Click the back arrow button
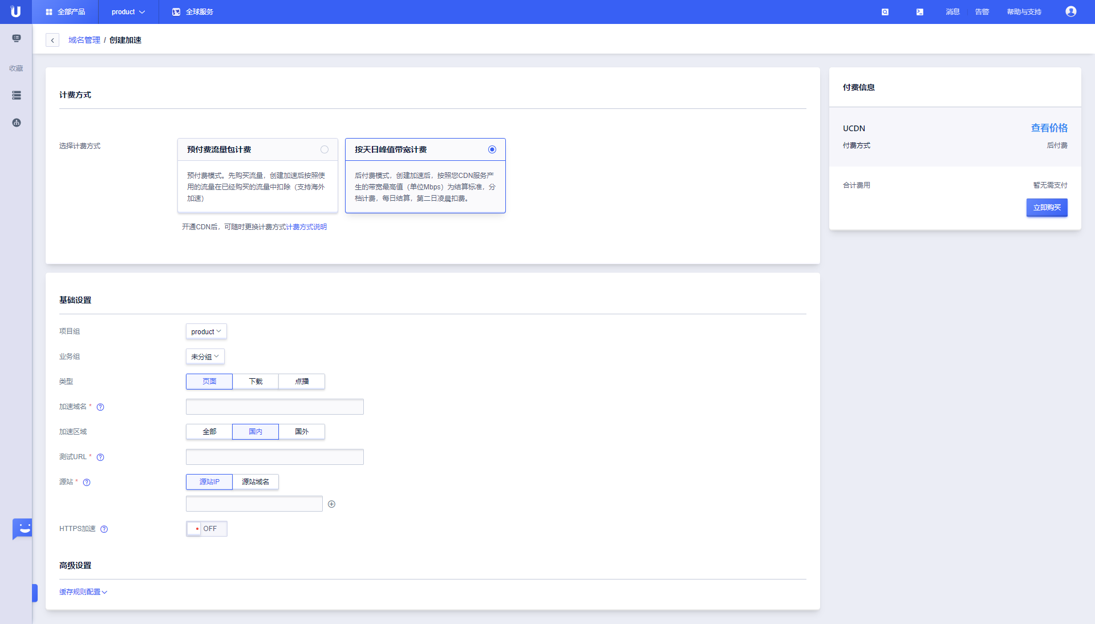The height and width of the screenshot is (624, 1095). (x=52, y=40)
